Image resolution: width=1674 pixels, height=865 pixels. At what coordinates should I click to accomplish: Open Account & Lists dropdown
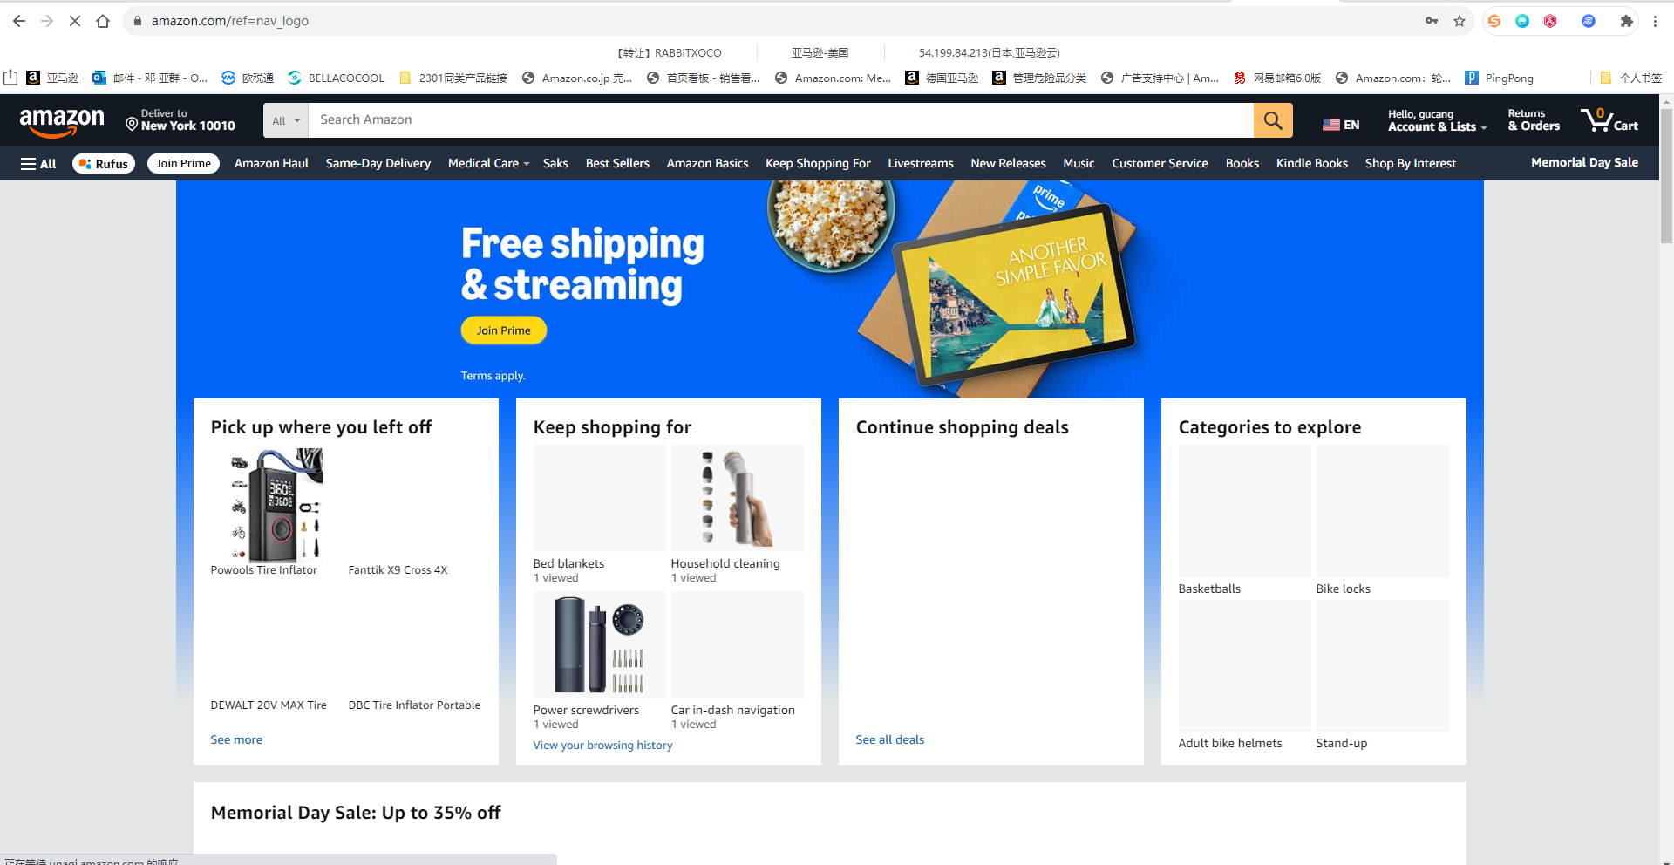coord(1437,120)
